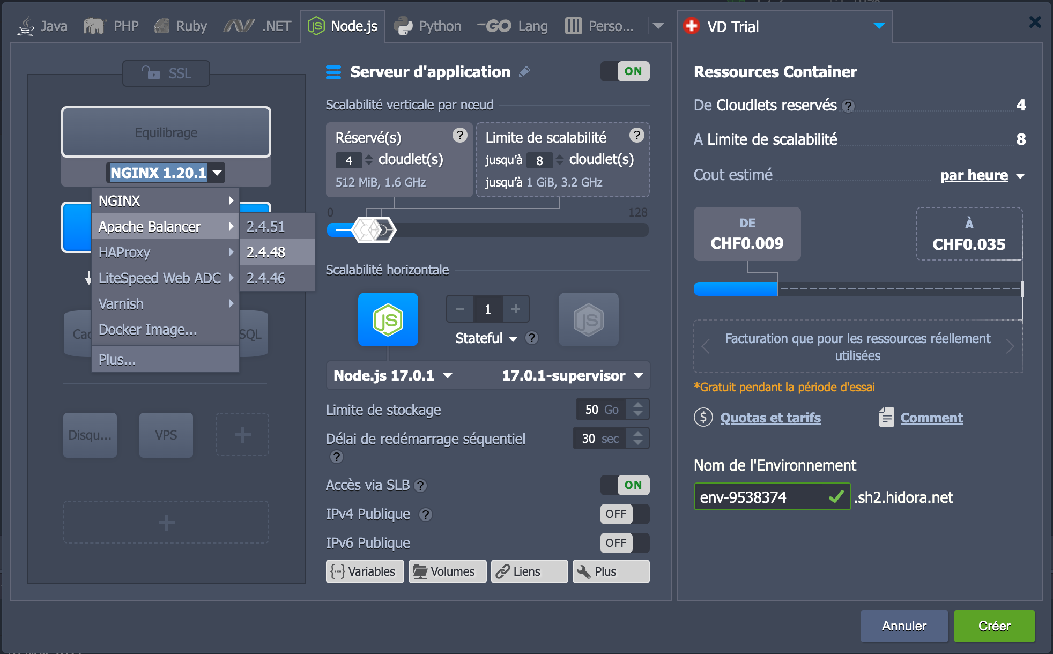Click the Créer button
Screen dimensions: 1053x654
pyautogui.click(x=994, y=626)
